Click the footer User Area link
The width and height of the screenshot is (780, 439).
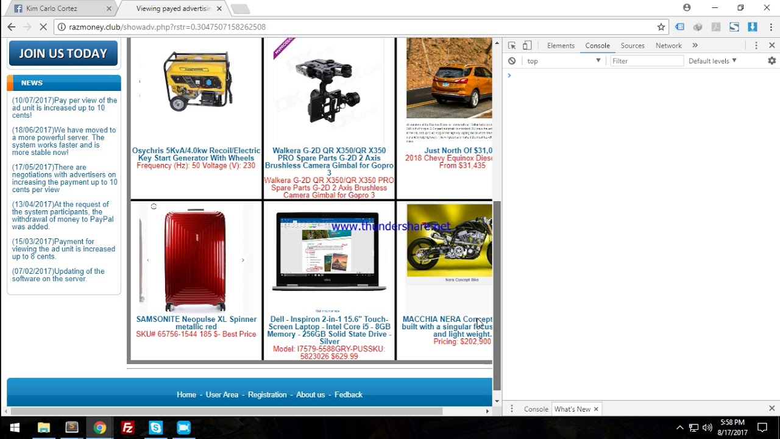click(222, 394)
